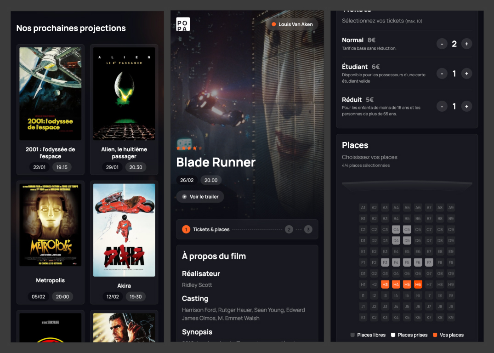Select the 05/02 date chip
Image resolution: width=494 pixels, height=353 pixels.
[39, 296]
